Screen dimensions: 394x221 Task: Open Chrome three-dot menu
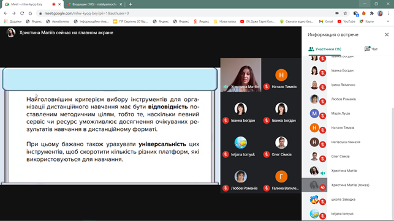tap(388, 13)
